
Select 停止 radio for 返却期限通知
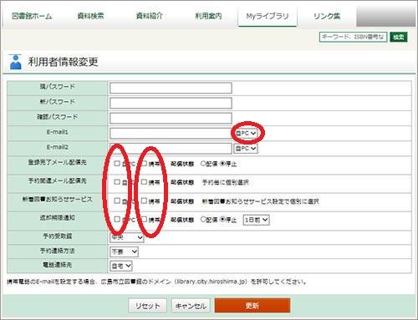(222, 220)
